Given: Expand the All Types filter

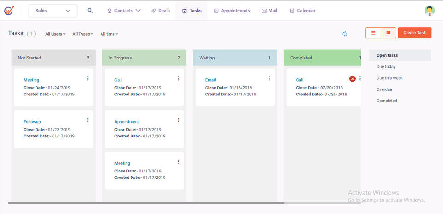Looking at the screenshot, I should coord(83,34).
